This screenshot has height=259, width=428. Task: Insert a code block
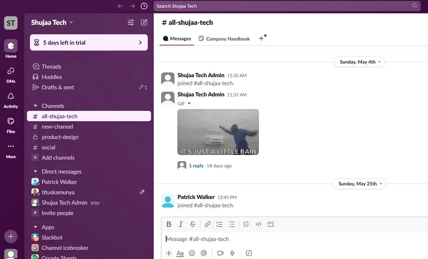click(x=271, y=224)
